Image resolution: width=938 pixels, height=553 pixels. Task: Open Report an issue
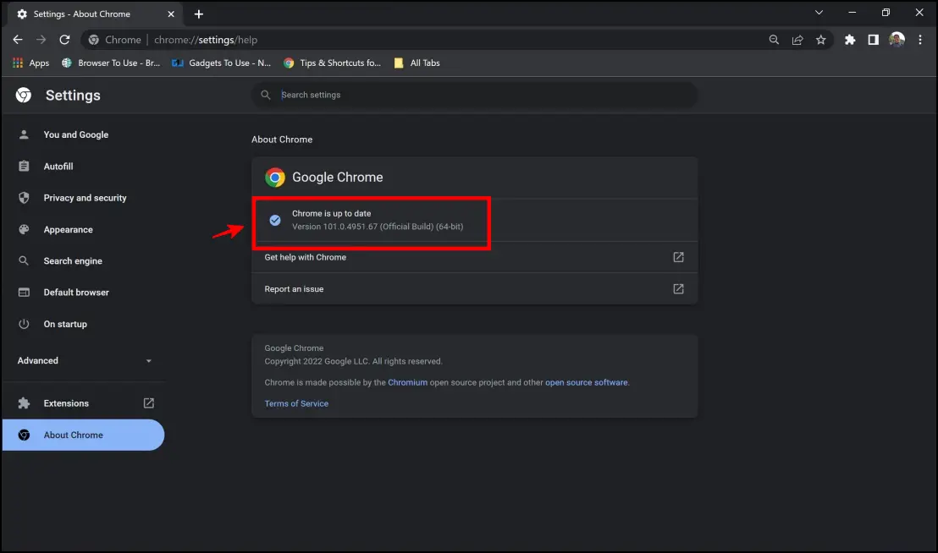pos(474,289)
